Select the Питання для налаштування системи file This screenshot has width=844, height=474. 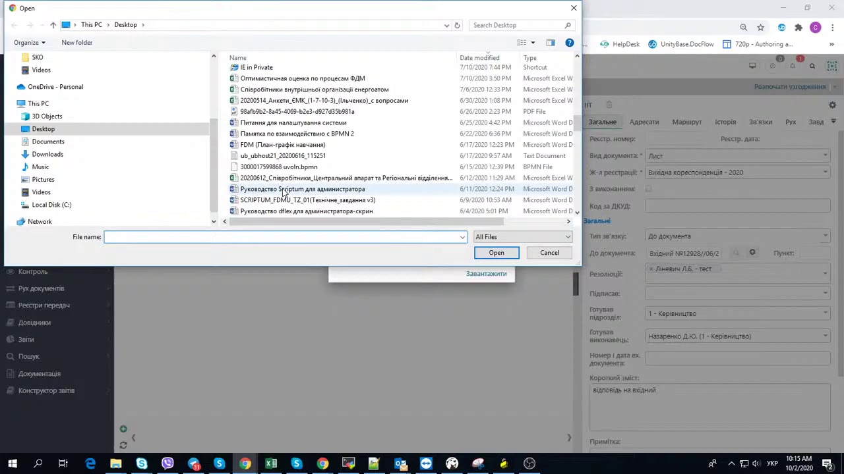point(293,122)
